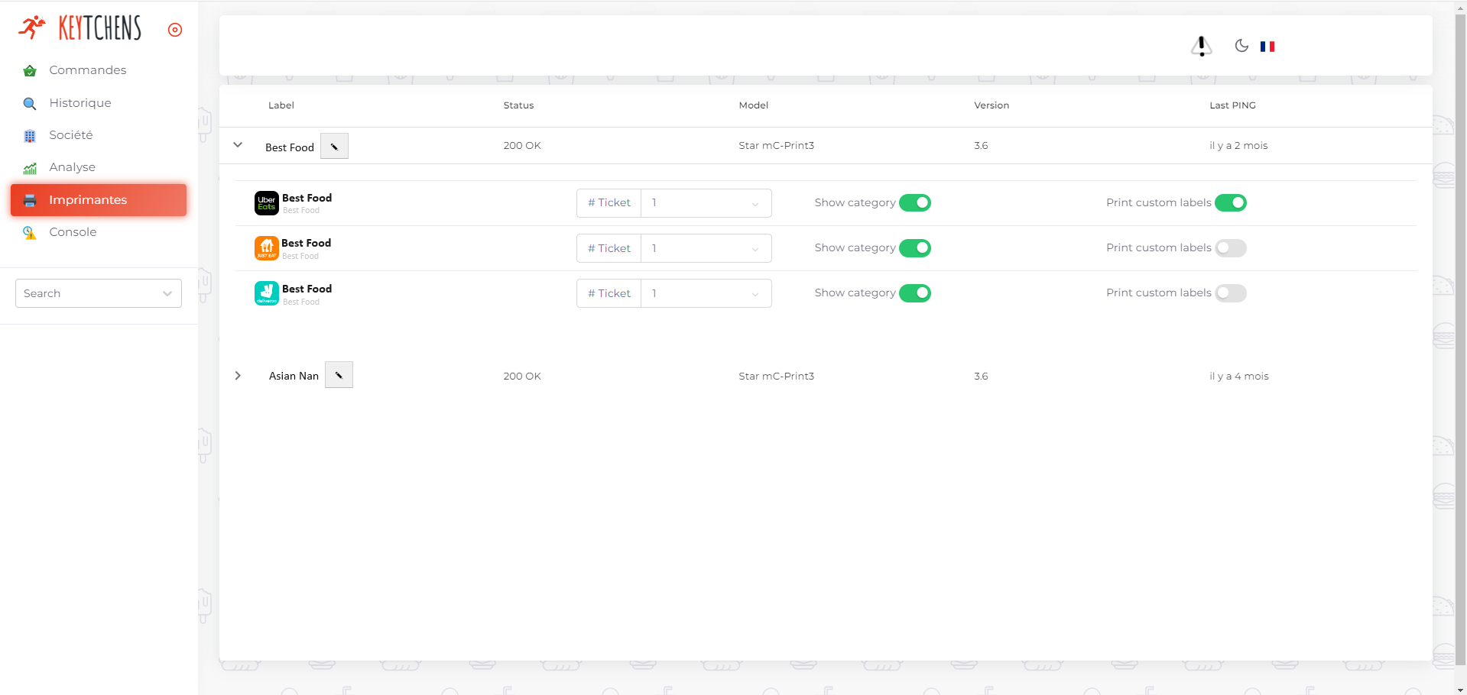Switch to dark mode with moon icon
This screenshot has height=695, width=1467.
[x=1241, y=46]
